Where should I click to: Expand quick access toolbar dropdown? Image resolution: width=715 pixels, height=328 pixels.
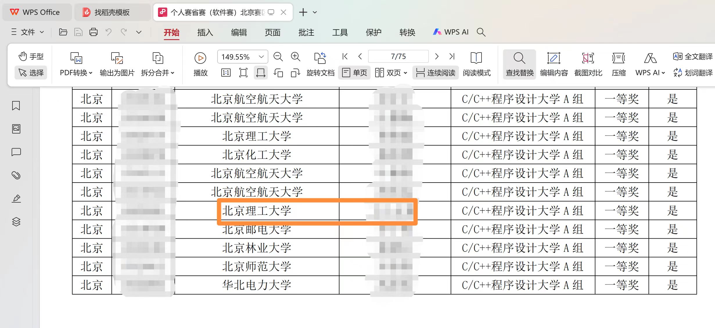[139, 32]
